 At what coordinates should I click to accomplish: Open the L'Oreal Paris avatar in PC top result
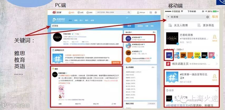(x=57, y=37)
